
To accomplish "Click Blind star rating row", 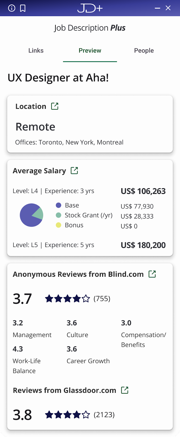I will pyautogui.click(x=67, y=299).
